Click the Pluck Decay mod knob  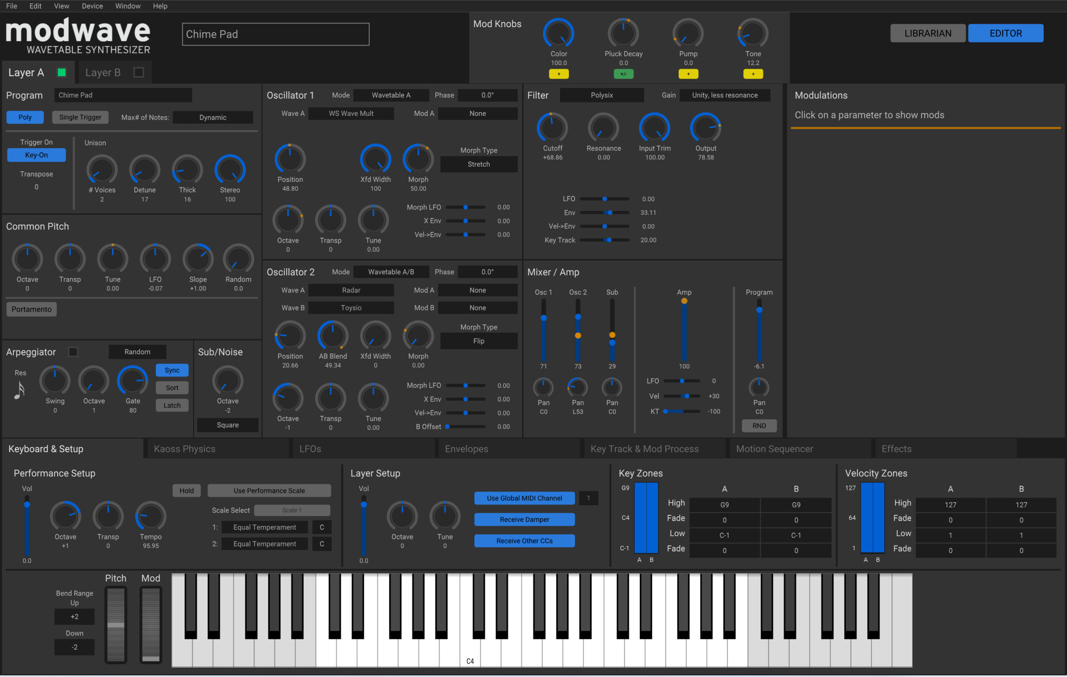point(623,34)
